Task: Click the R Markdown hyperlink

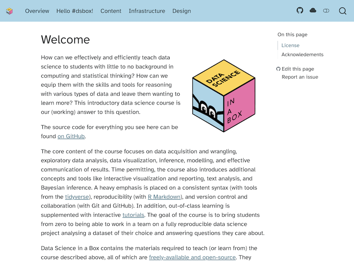Action: pyautogui.click(x=164, y=196)
